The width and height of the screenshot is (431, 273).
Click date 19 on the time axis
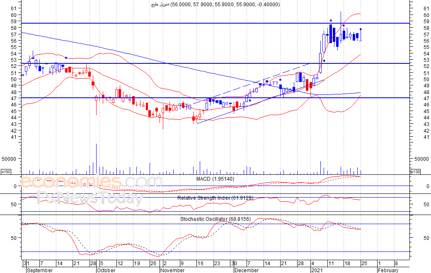(137, 263)
